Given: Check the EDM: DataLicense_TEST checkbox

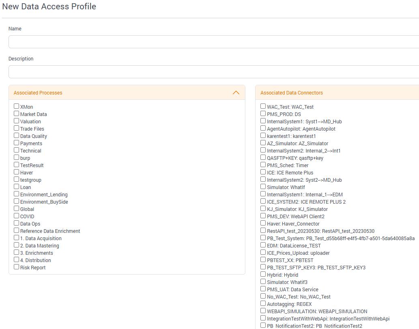Looking at the screenshot, I should tap(263, 245).
